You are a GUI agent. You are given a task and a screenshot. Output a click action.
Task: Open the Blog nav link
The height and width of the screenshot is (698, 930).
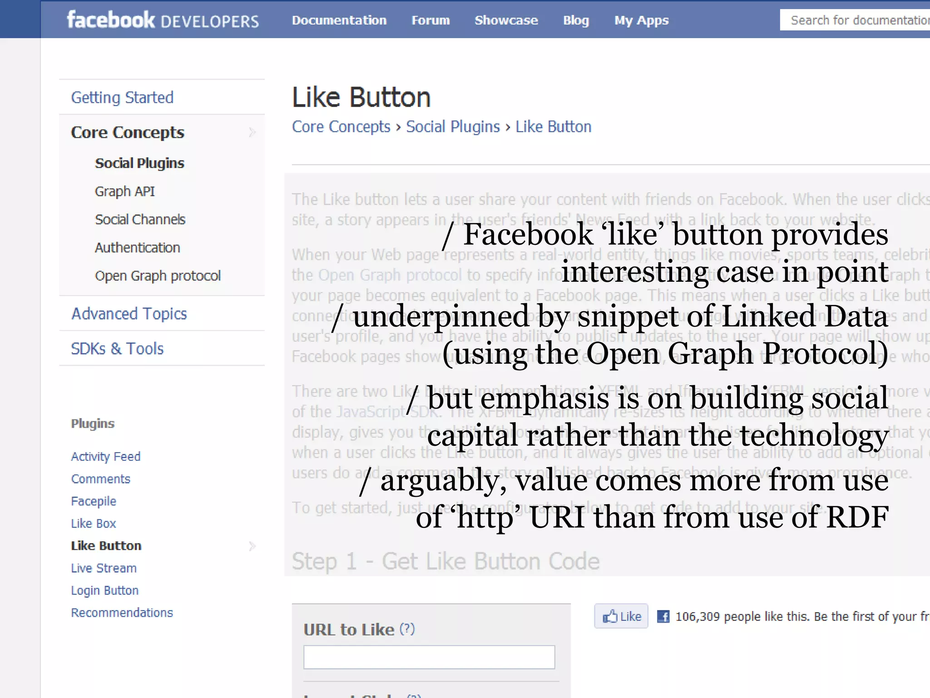pos(576,20)
